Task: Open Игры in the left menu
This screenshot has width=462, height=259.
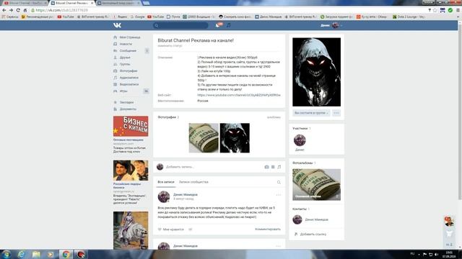Action: pos(123,91)
